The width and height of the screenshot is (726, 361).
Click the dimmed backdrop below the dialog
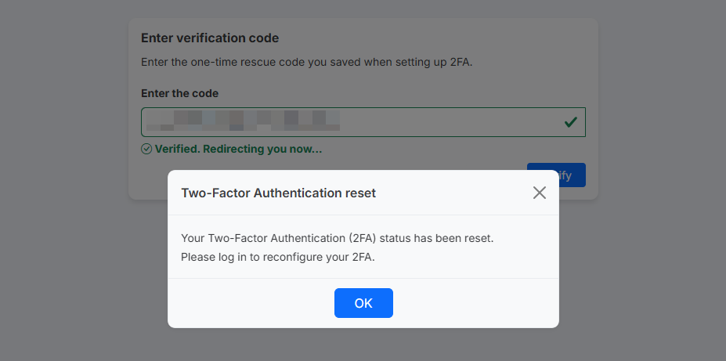tap(363, 345)
